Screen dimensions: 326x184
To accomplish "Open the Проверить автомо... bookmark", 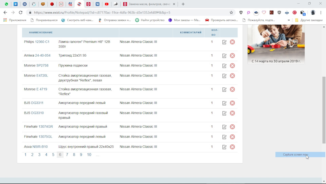I will coord(221,20).
